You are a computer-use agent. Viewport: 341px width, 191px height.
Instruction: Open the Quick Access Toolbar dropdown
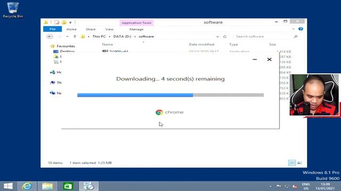70,22
